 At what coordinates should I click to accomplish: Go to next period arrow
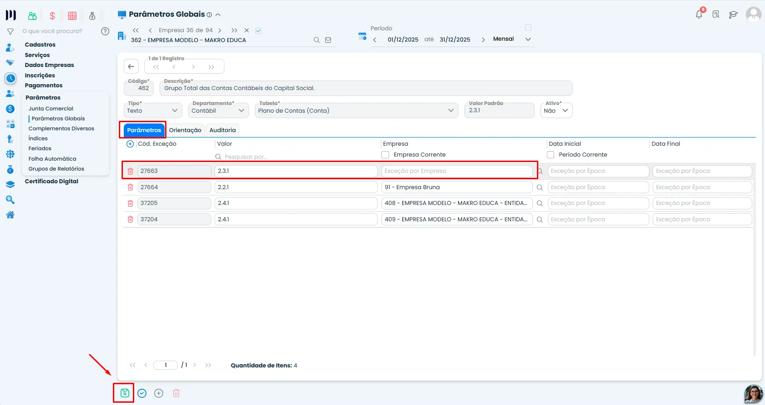pyautogui.click(x=483, y=40)
